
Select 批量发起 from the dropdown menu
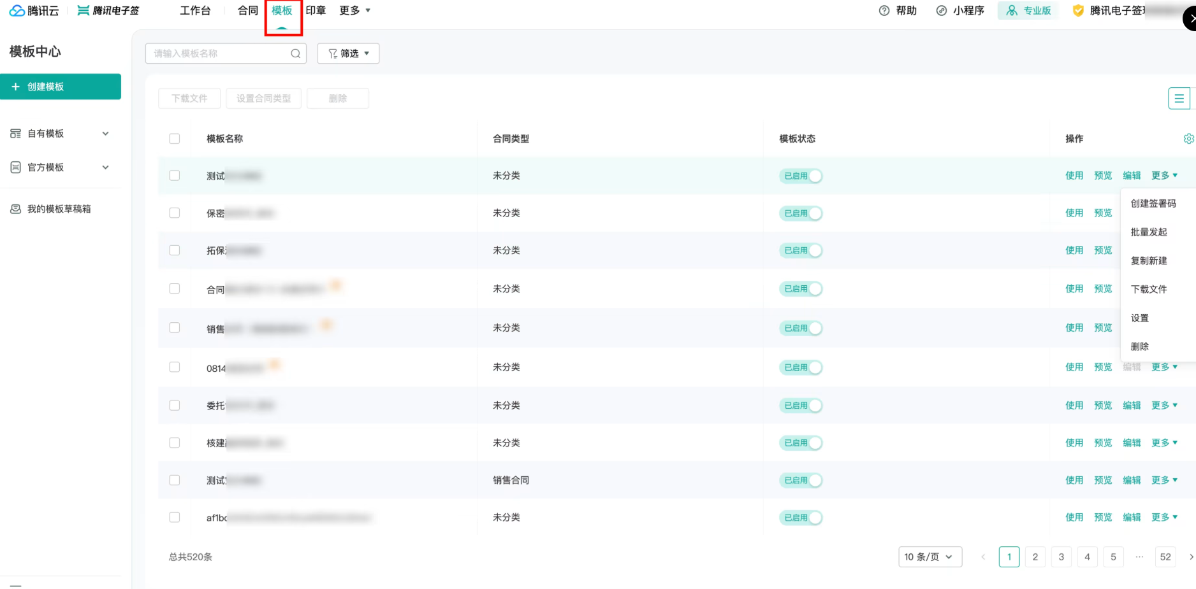tap(1149, 232)
